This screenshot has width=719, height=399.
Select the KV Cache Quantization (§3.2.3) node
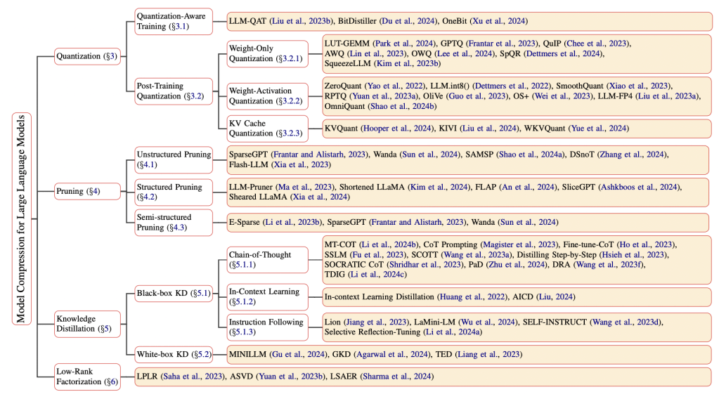click(x=267, y=128)
